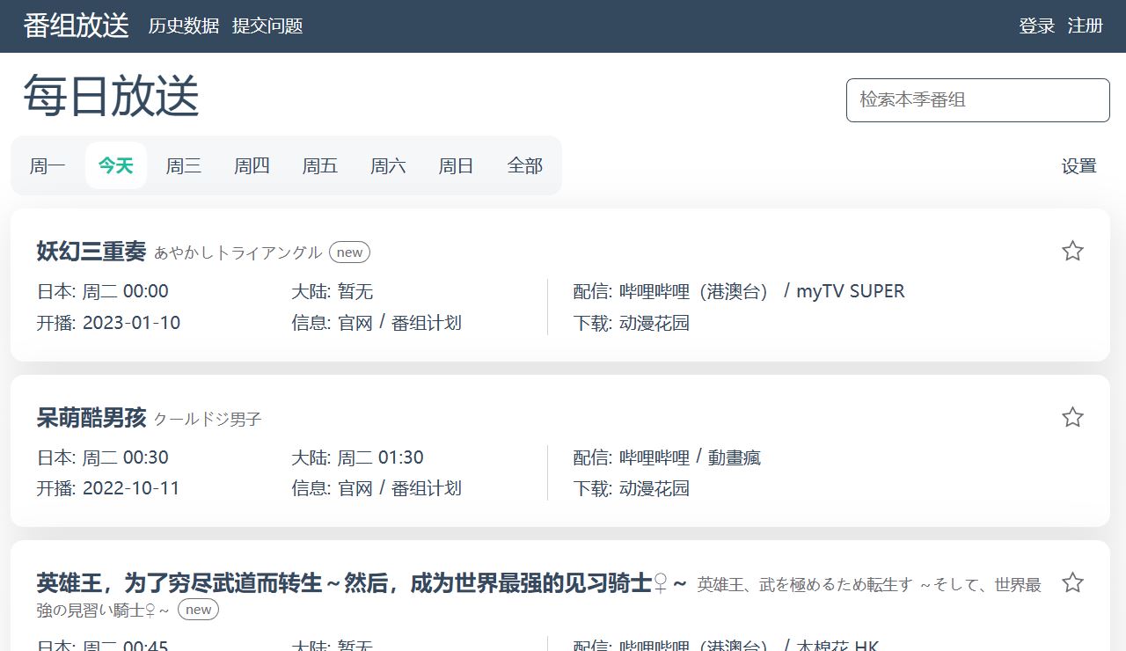The height and width of the screenshot is (651, 1126).
Task: Favorite 呆萌酷男孩 with the star icon
Action: pos(1072,417)
